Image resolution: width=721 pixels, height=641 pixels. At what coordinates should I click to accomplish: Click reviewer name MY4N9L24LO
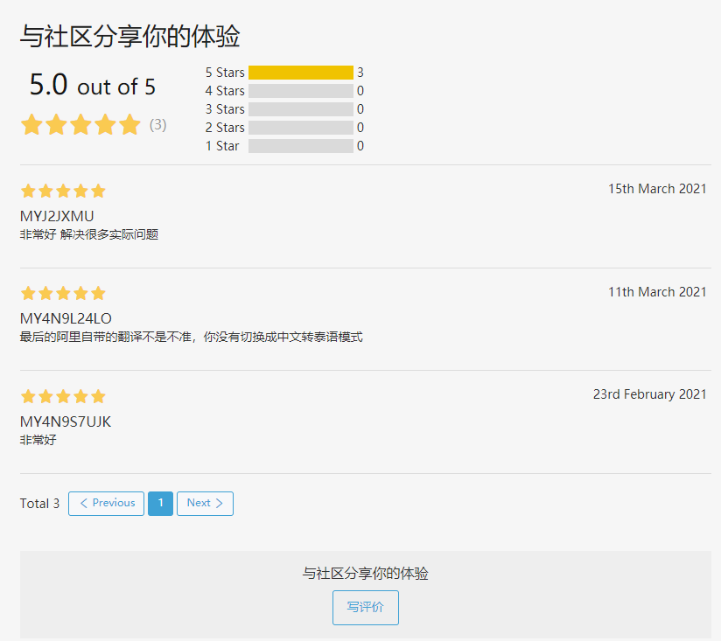pyautogui.click(x=66, y=318)
